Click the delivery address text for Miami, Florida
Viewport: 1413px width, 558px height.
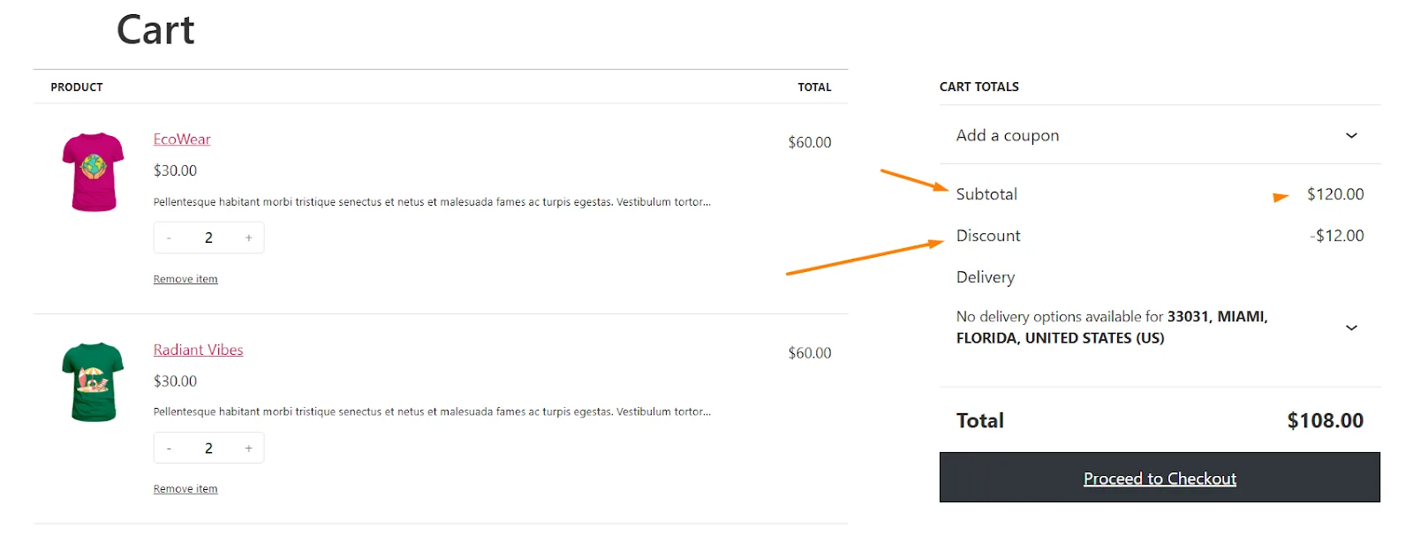coord(1111,328)
